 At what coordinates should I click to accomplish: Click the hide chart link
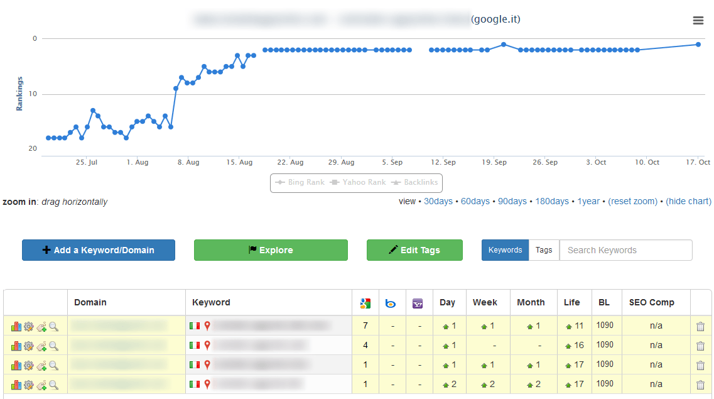tap(688, 201)
